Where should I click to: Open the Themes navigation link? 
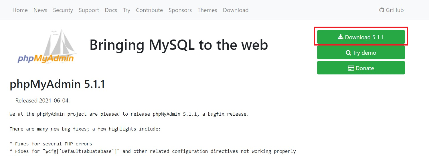(x=207, y=10)
